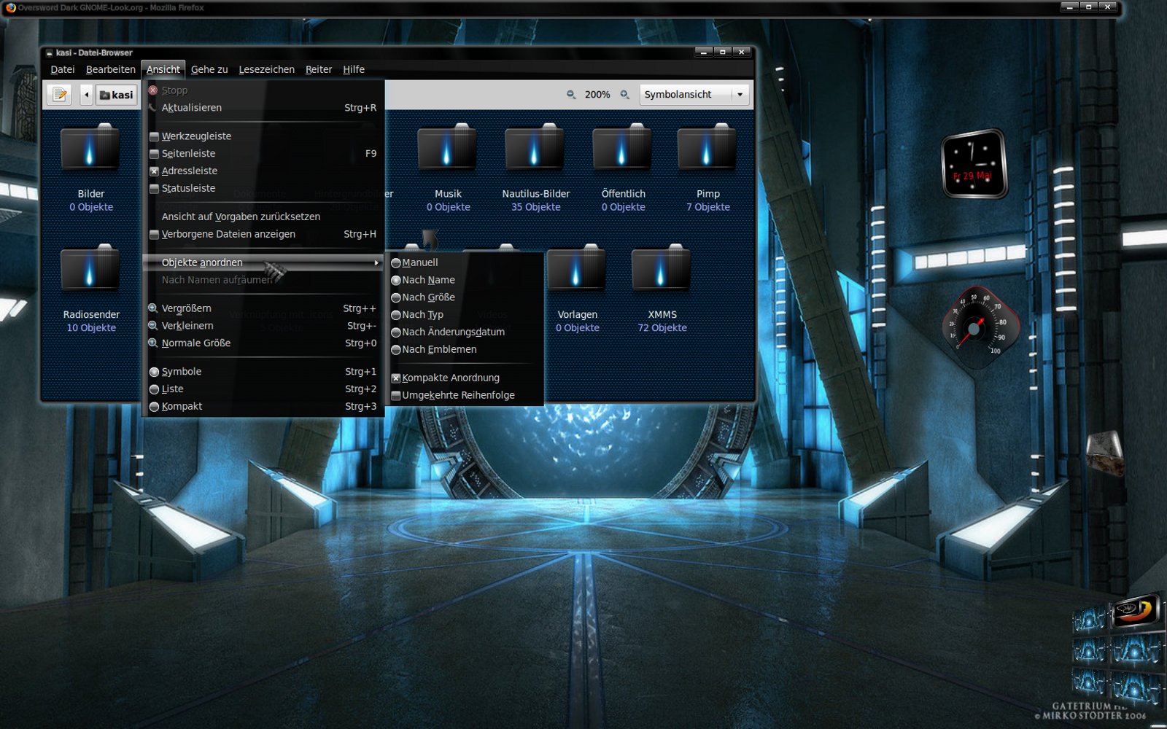Screen dimensions: 1167x729
Task: Uncheck the Adressleiste checkbox
Action: tap(154, 171)
